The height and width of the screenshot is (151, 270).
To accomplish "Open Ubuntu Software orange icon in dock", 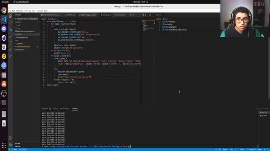I will (x=4, y=84).
